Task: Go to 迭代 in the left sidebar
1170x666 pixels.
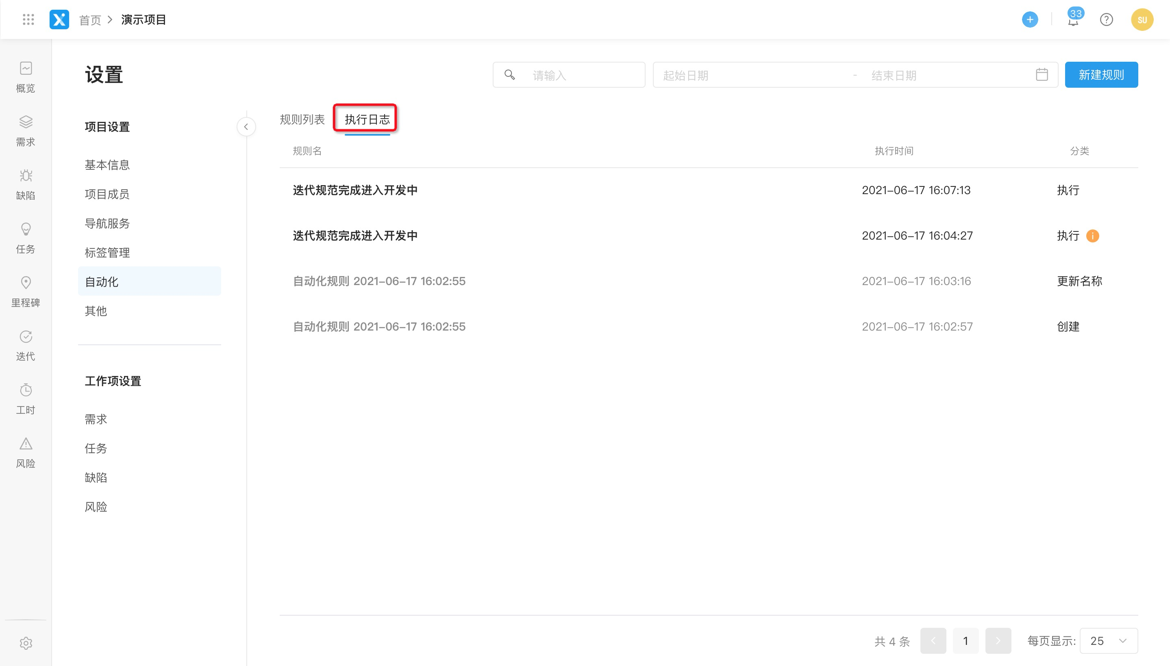Action: (x=26, y=345)
